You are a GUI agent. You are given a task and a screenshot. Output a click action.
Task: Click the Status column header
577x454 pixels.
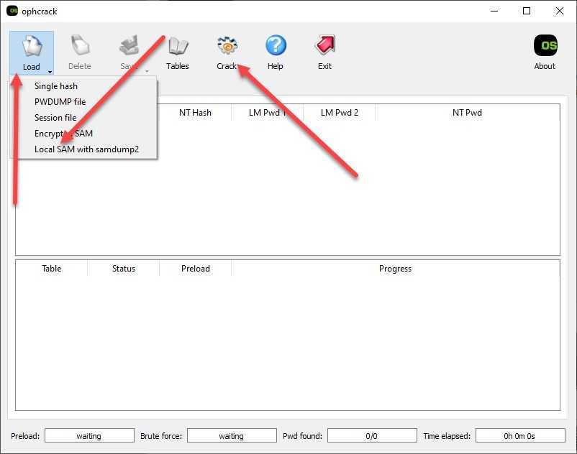(x=124, y=269)
